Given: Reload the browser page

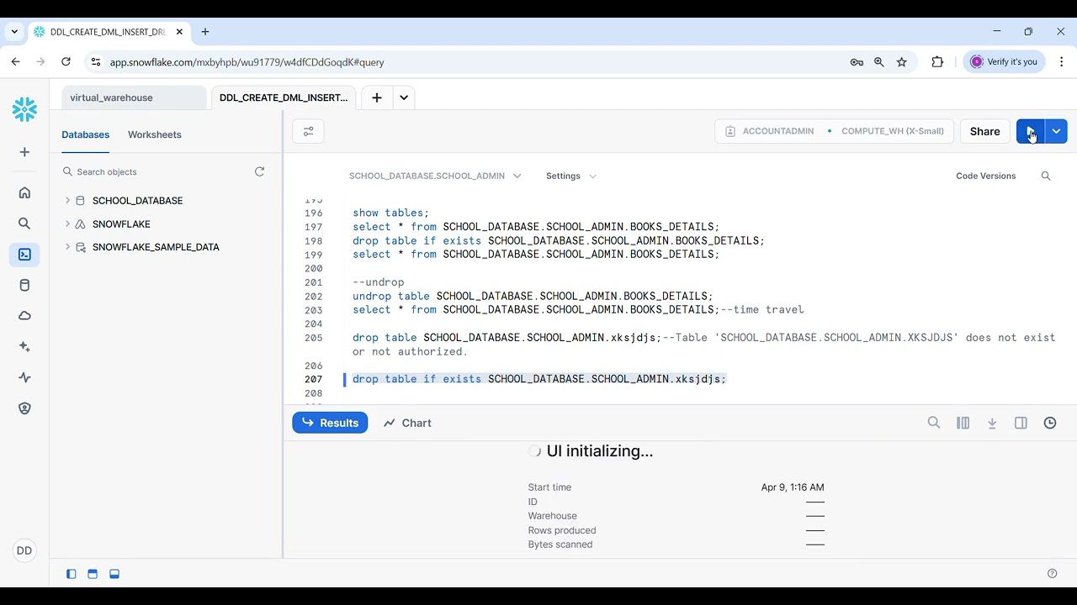Looking at the screenshot, I should coord(66,61).
